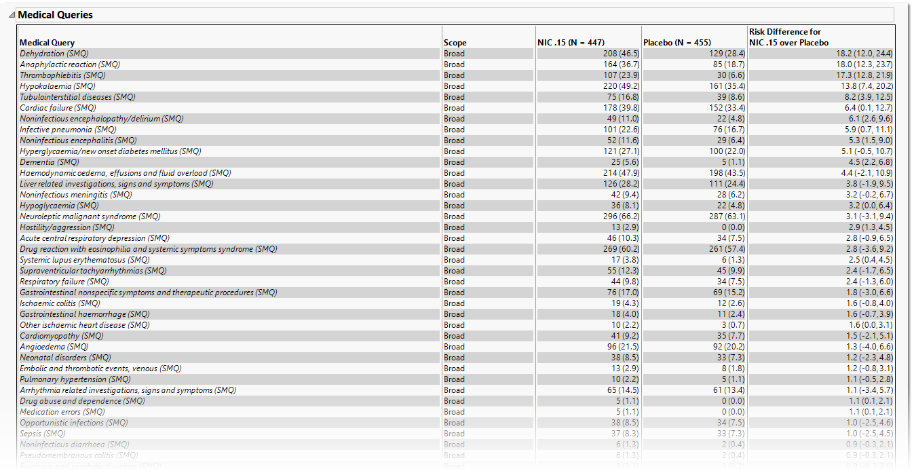Select the Cardiac failure (SMQ) row

(58, 108)
